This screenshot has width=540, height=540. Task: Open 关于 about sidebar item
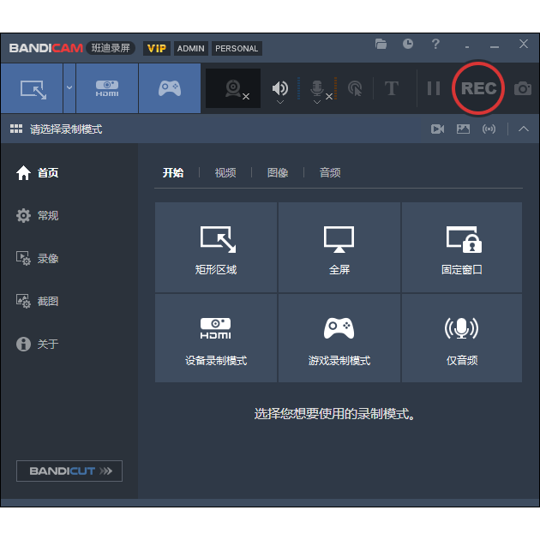37,344
